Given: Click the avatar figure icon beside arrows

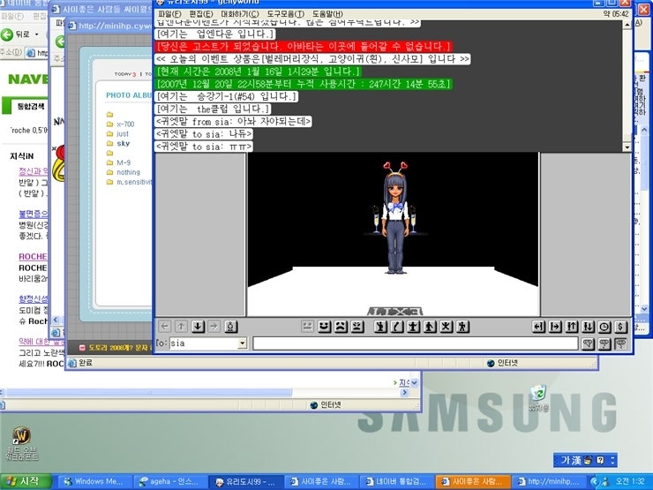Looking at the screenshot, I should (231, 327).
